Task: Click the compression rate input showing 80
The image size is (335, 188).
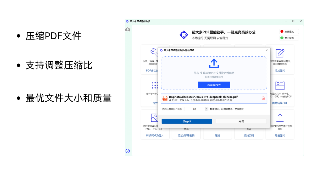Action: point(194,109)
